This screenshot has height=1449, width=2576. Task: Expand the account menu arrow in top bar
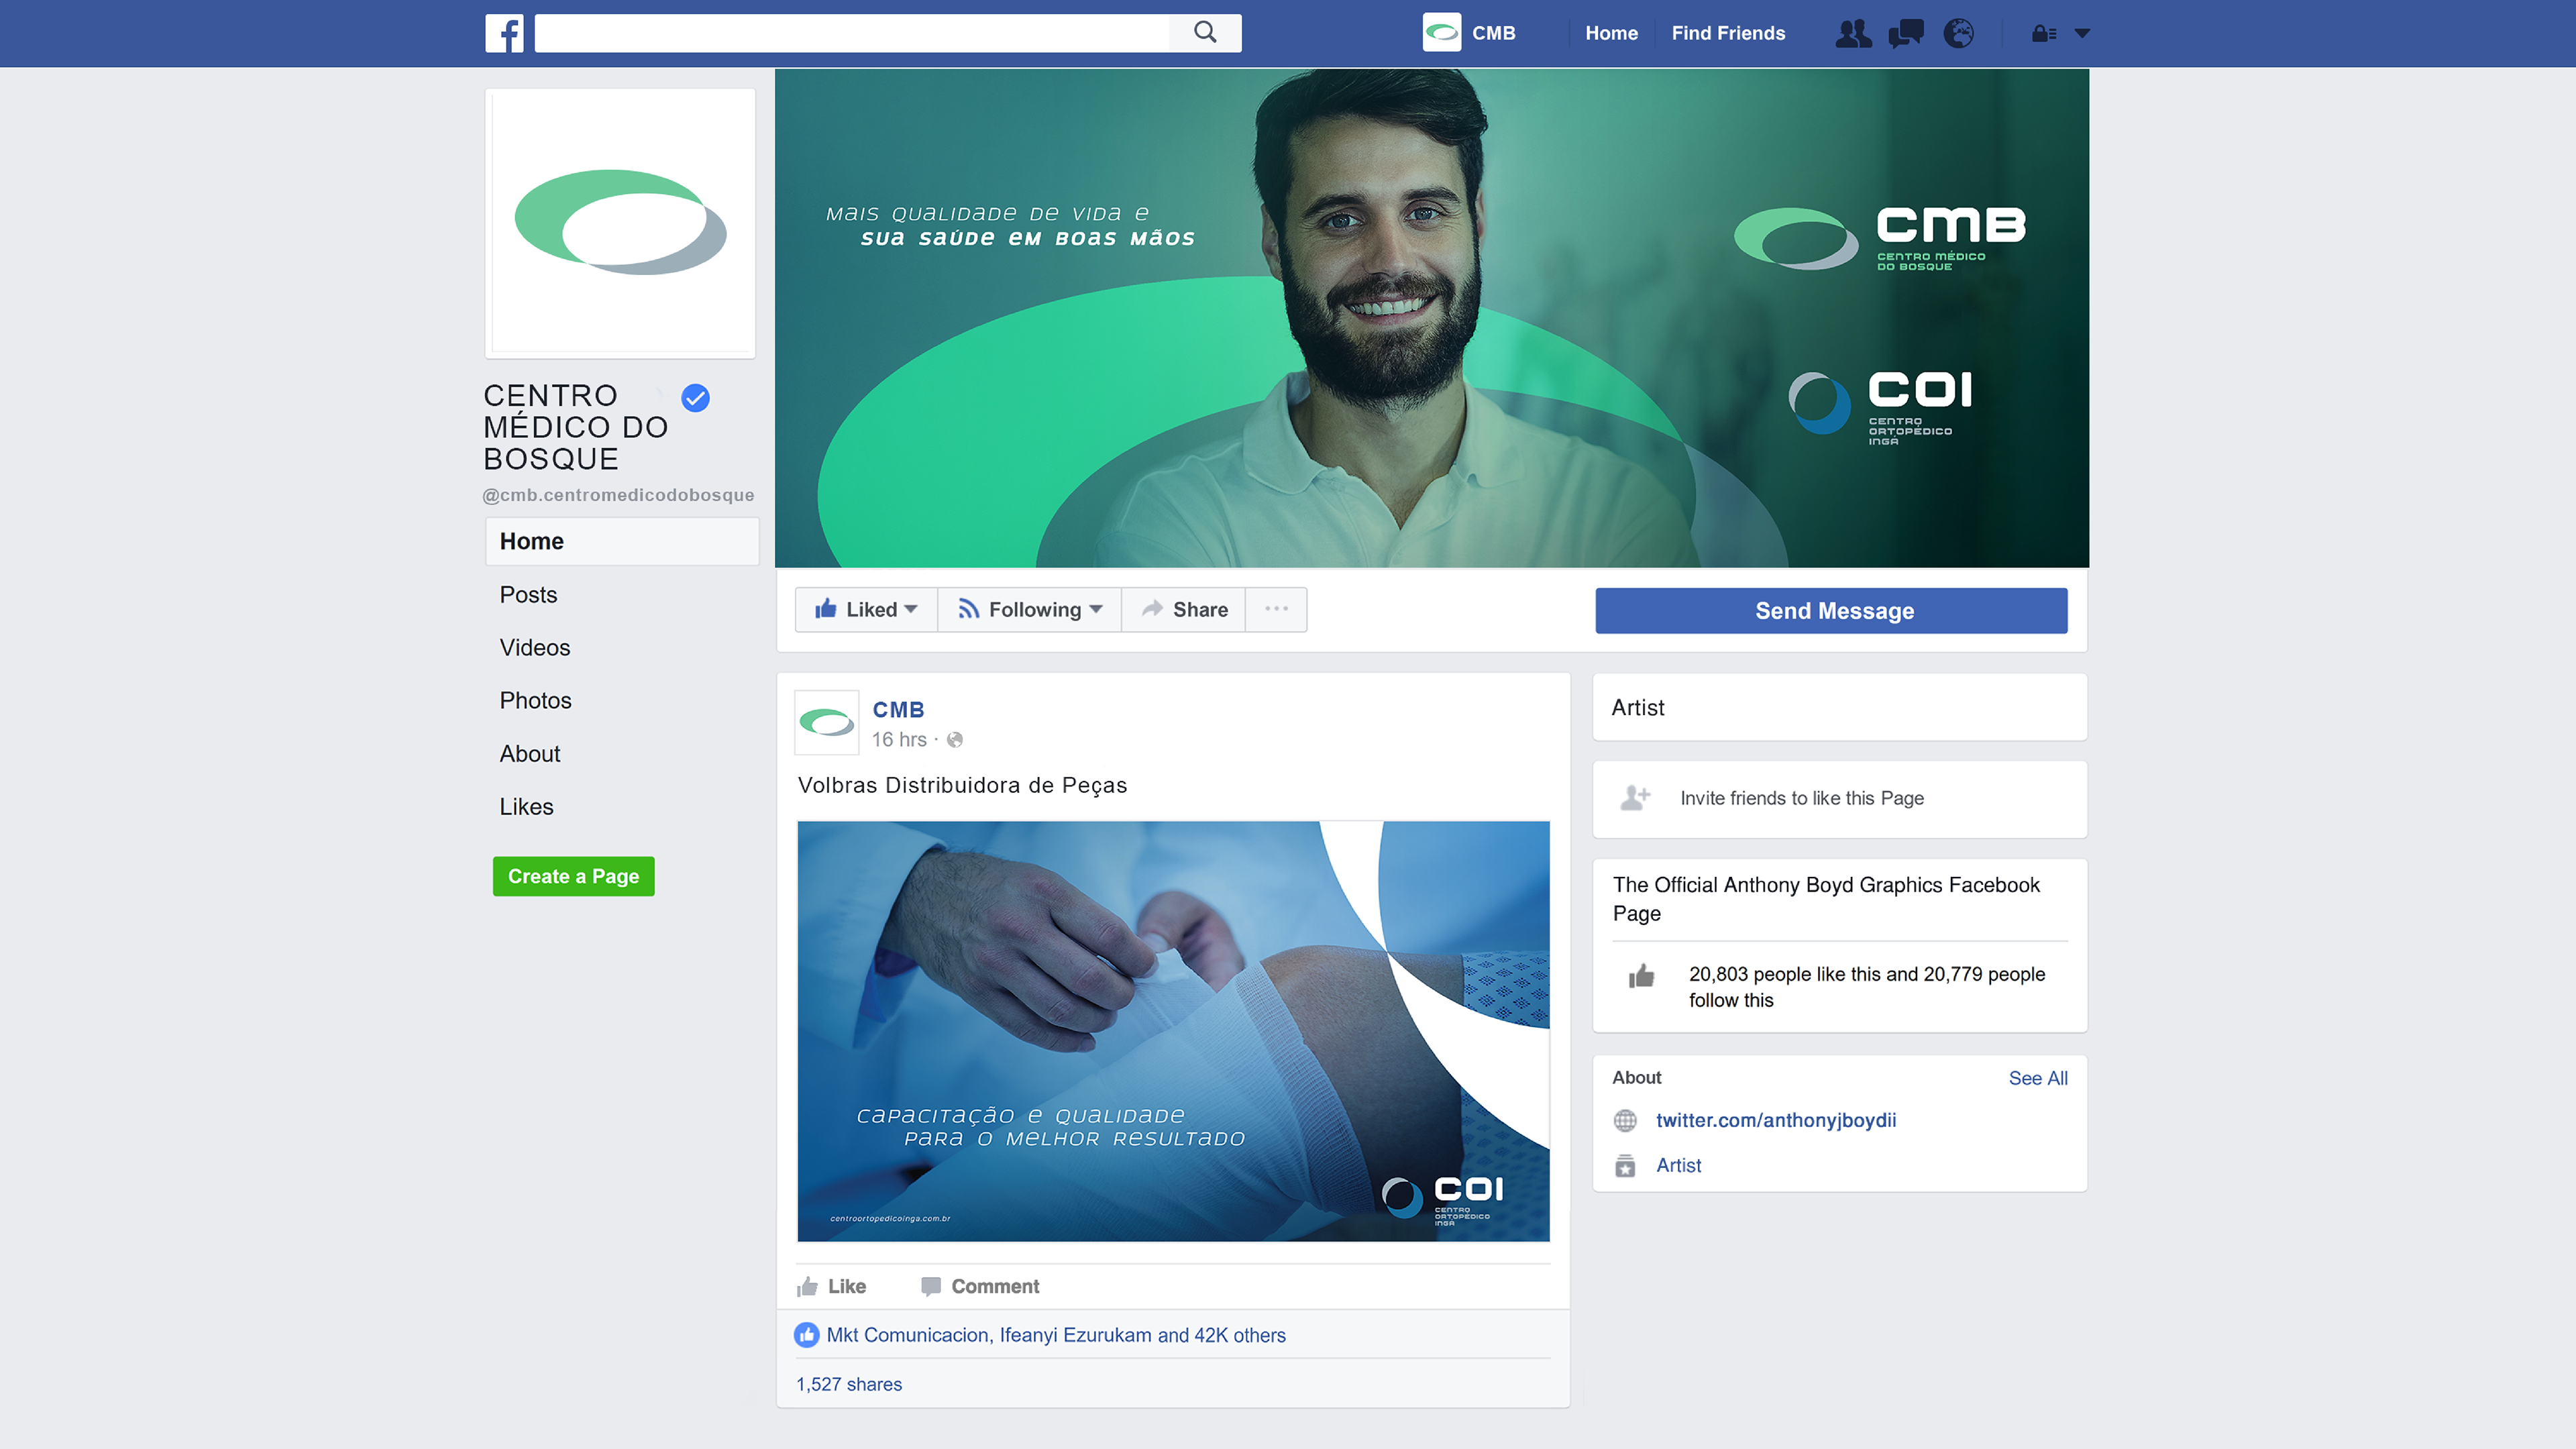pyautogui.click(x=2082, y=34)
